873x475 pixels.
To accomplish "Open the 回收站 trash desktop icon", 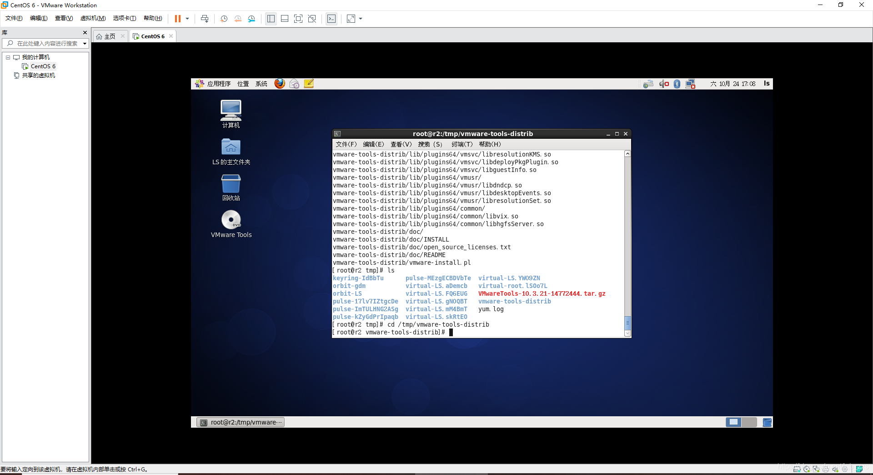I will tap(231, 187).
